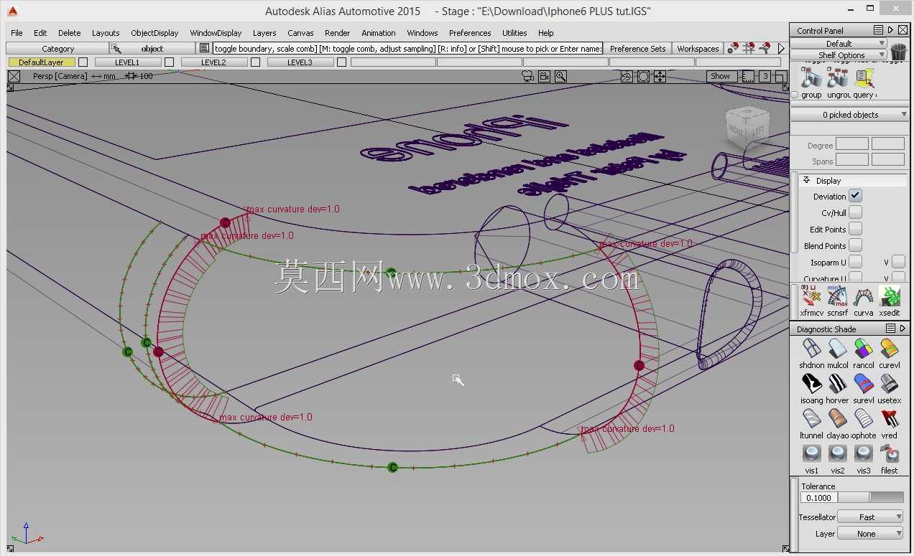The height and width of the screenshot is (556, 914).
Task: Select the query shelf tool icon
Action: (x=864, y=78)
